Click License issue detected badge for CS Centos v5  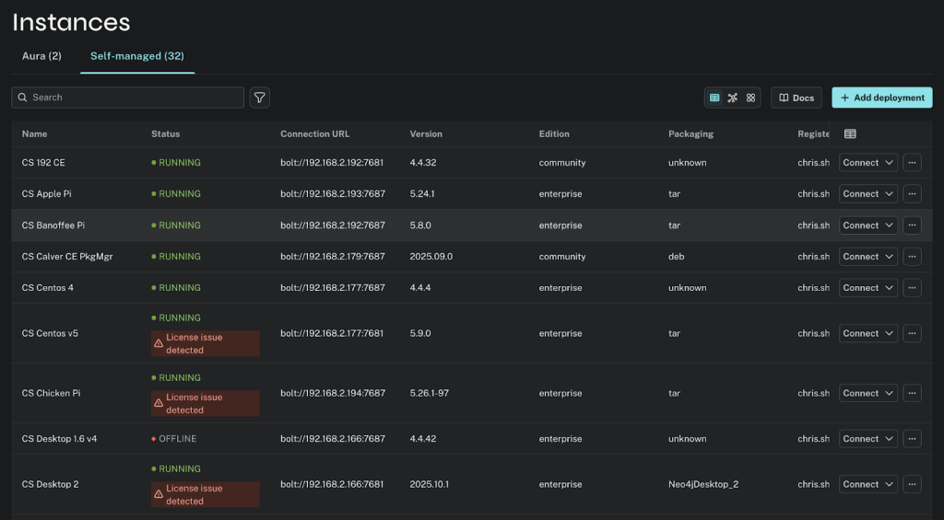pos(206,343)
